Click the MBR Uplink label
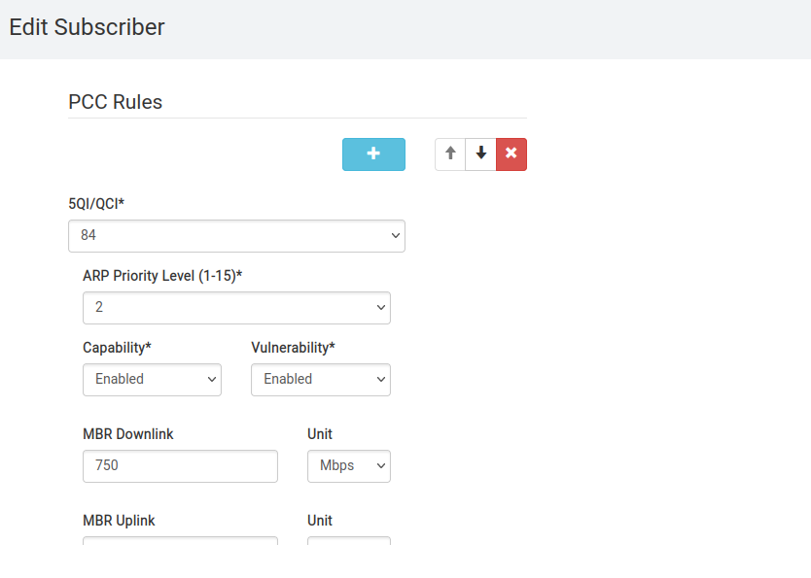Image resolution: width=811 pixels, height=578 pixels. click(119, 521)
